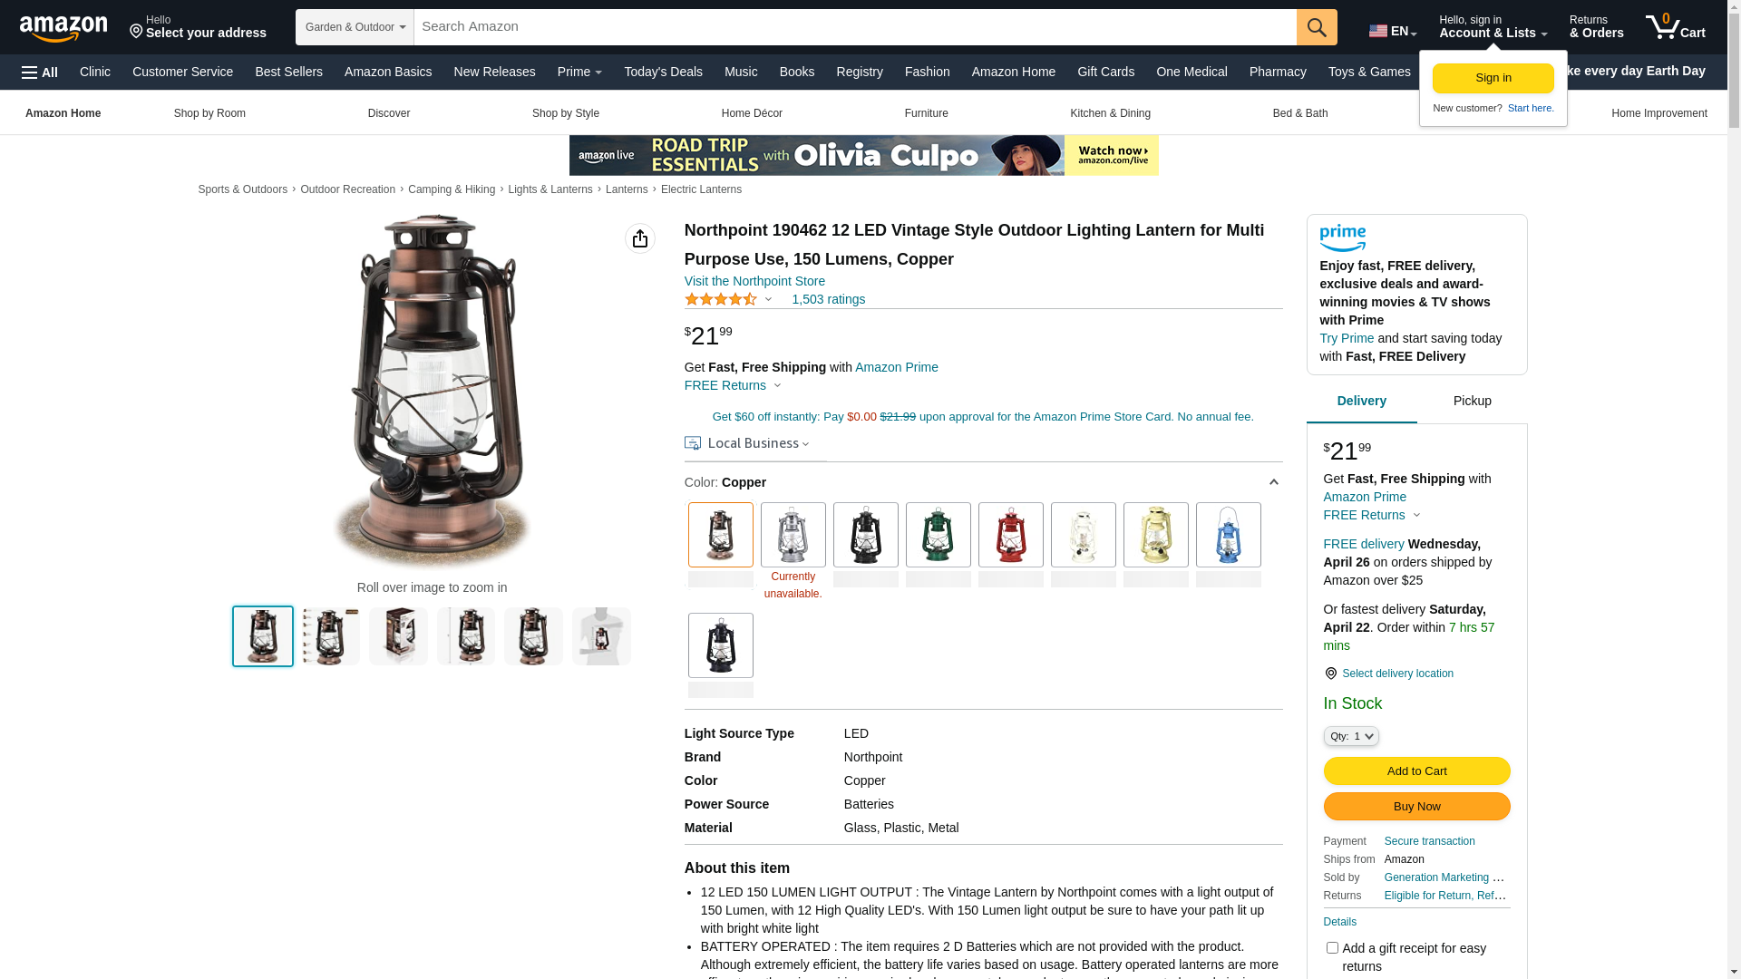This screenshot has width=1741, height=979.
Task: Open the All hamburger menu
Action: pos(40,73)
